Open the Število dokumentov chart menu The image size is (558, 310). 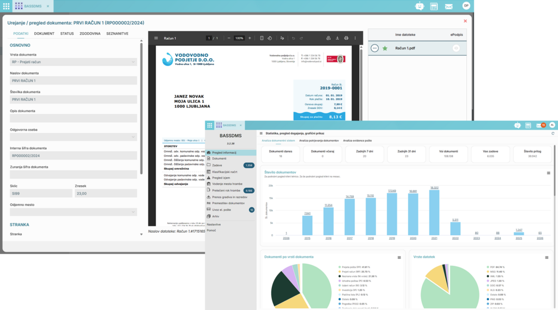coord(549,173)
